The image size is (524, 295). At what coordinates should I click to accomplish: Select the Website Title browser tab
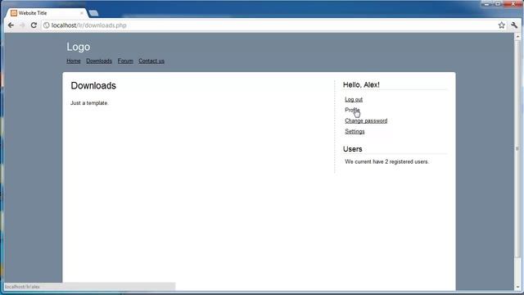click(x=47, y=13)
